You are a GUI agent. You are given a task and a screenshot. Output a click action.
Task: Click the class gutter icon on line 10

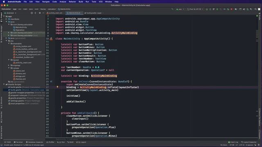(51, 39)
